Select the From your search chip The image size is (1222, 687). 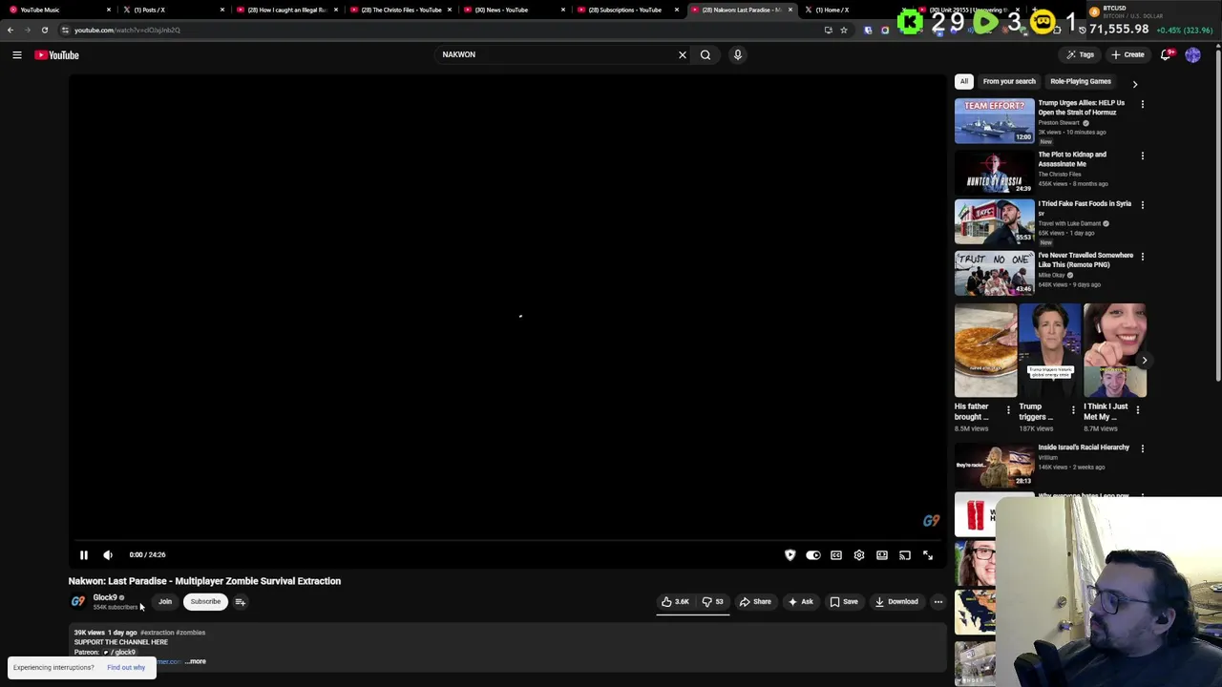coord(1009,81)
